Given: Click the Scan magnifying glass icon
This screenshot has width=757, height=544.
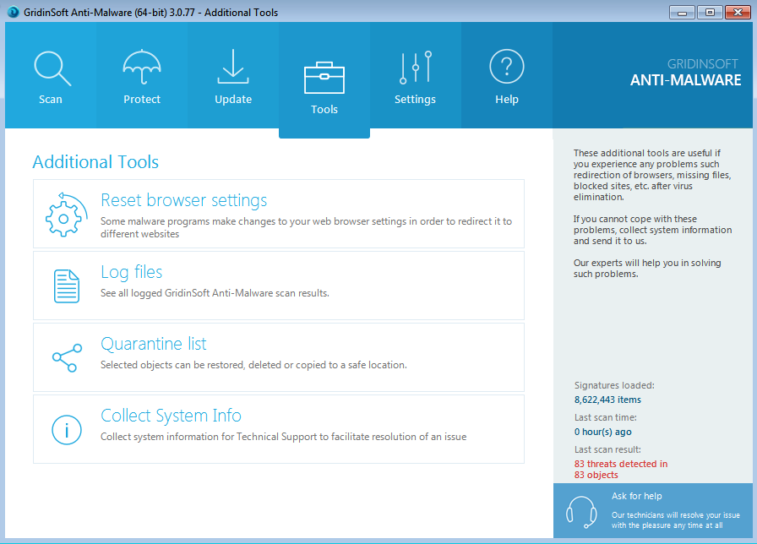Looking at the screenshot, I should [52, 68].
